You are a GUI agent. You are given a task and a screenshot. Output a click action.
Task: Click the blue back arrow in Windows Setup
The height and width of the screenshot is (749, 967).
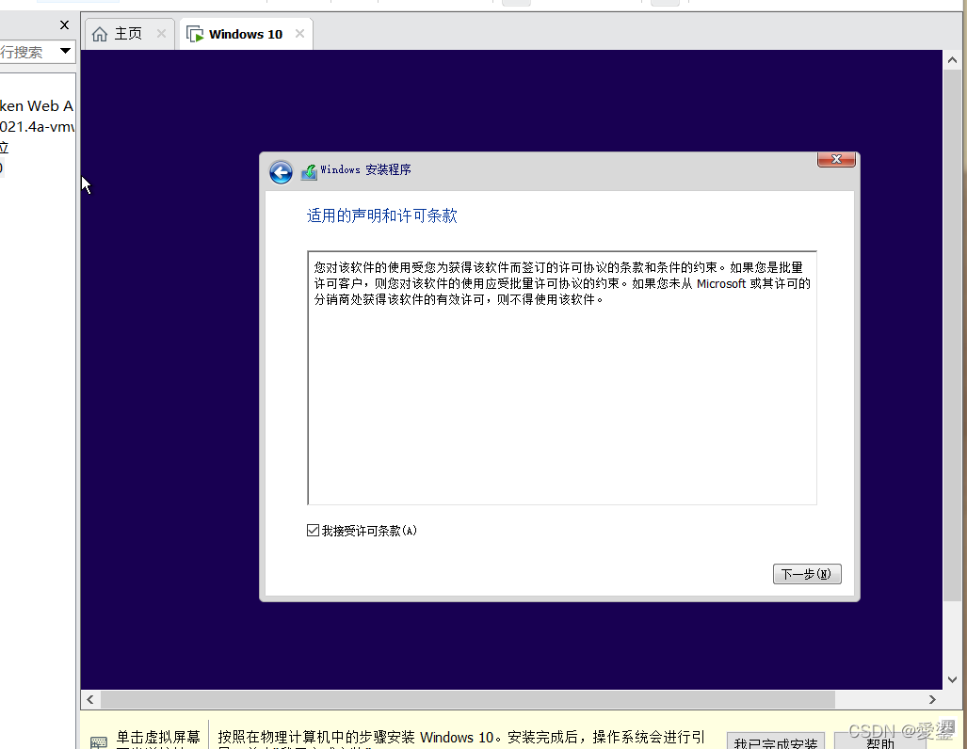pyautogui.click(x=281, y=172)
